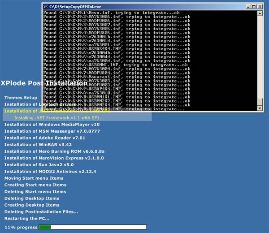Screen dimensions: 269x233
Task: Click console line for USBAP4X4.INF
Action: (117, 89)
